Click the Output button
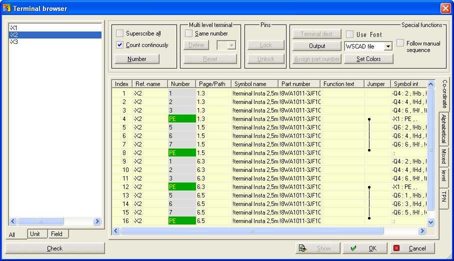 point(317,46)
